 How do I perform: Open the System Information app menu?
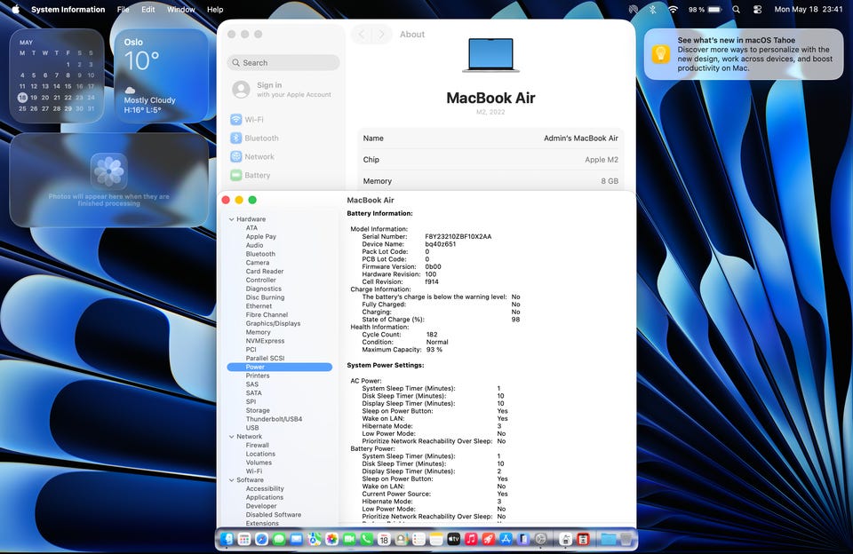click(x=68, y=9)
